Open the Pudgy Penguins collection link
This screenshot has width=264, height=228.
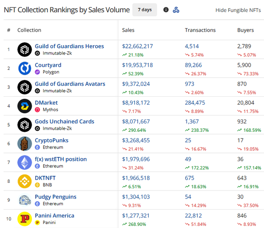coord(55,197)
